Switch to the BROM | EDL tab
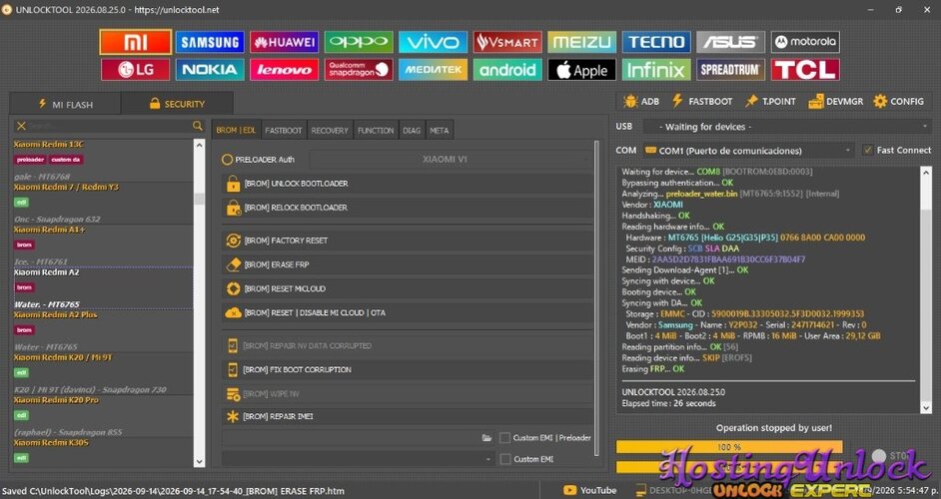 click(236, 130)
